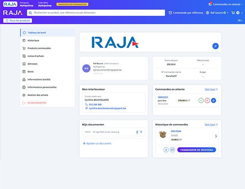
Task: Click the hamburger icon in Tous les produits
Action: [7, 21]
